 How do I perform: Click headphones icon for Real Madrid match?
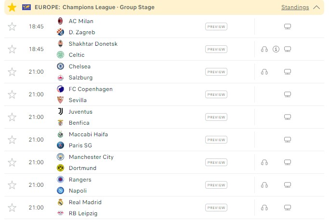pyautogui.click(x=264, y=208)
